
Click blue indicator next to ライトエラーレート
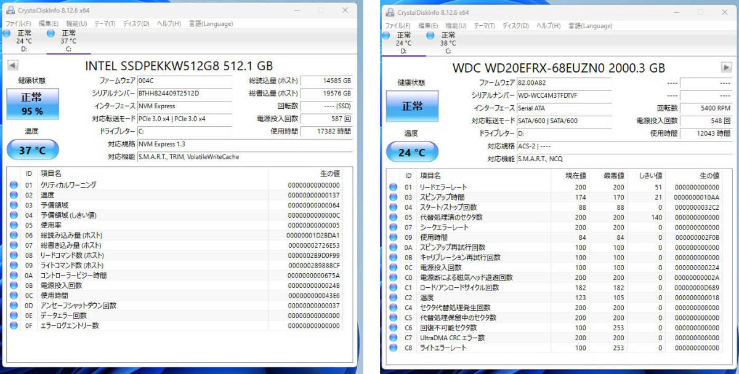(x=393, y=348)
